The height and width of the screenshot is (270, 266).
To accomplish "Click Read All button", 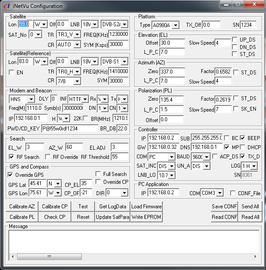I will [x=250, y=217].
